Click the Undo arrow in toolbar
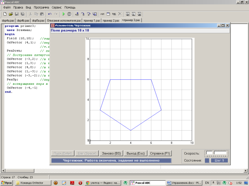The height and width of the screenshot is (186, 249). [x=50, y=14]
